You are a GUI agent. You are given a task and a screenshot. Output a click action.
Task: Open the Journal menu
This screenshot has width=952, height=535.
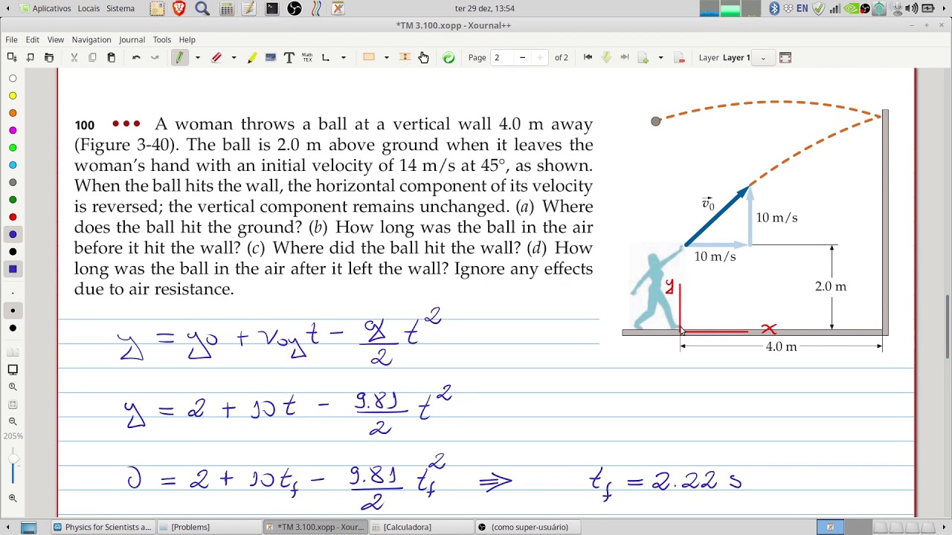pyautogui.click(x=132, y=39)
